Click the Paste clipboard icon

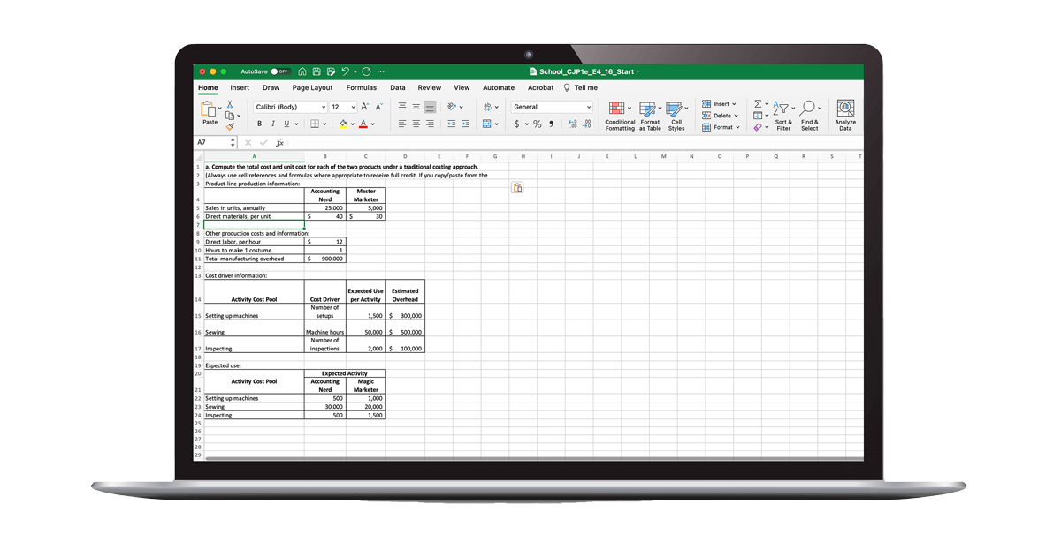[x=209, y=109]
